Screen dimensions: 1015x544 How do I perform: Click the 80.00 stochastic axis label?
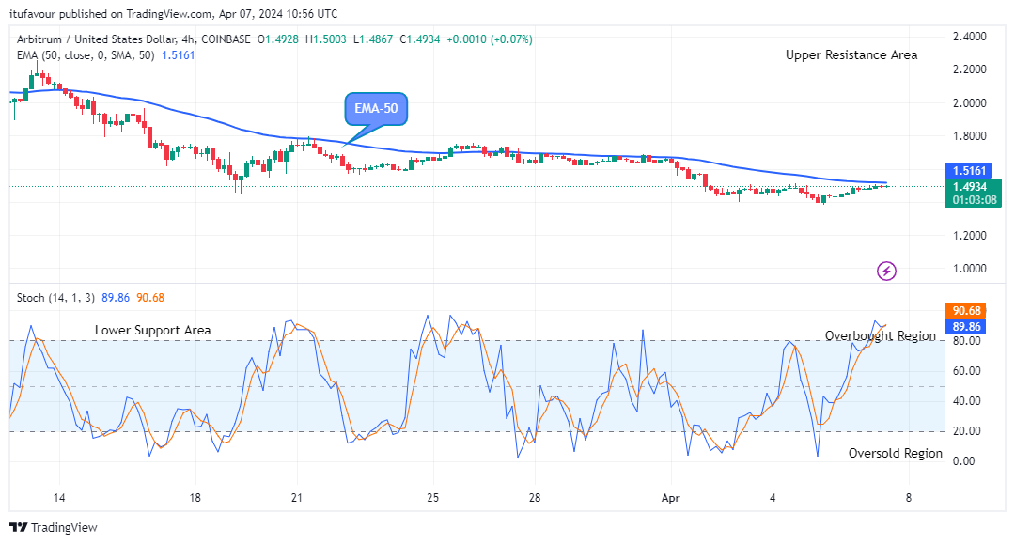[966, 341]
